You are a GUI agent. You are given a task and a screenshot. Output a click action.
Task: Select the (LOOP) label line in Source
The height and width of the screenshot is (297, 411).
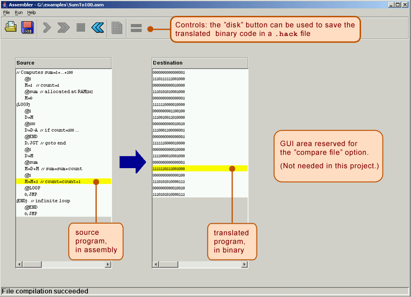point(24,105)
